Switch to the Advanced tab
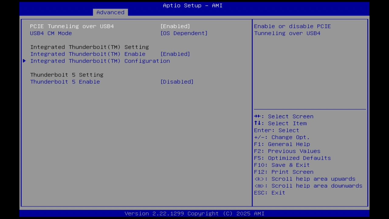This screenshot has height=219, width=389. (x=110, y=12)
